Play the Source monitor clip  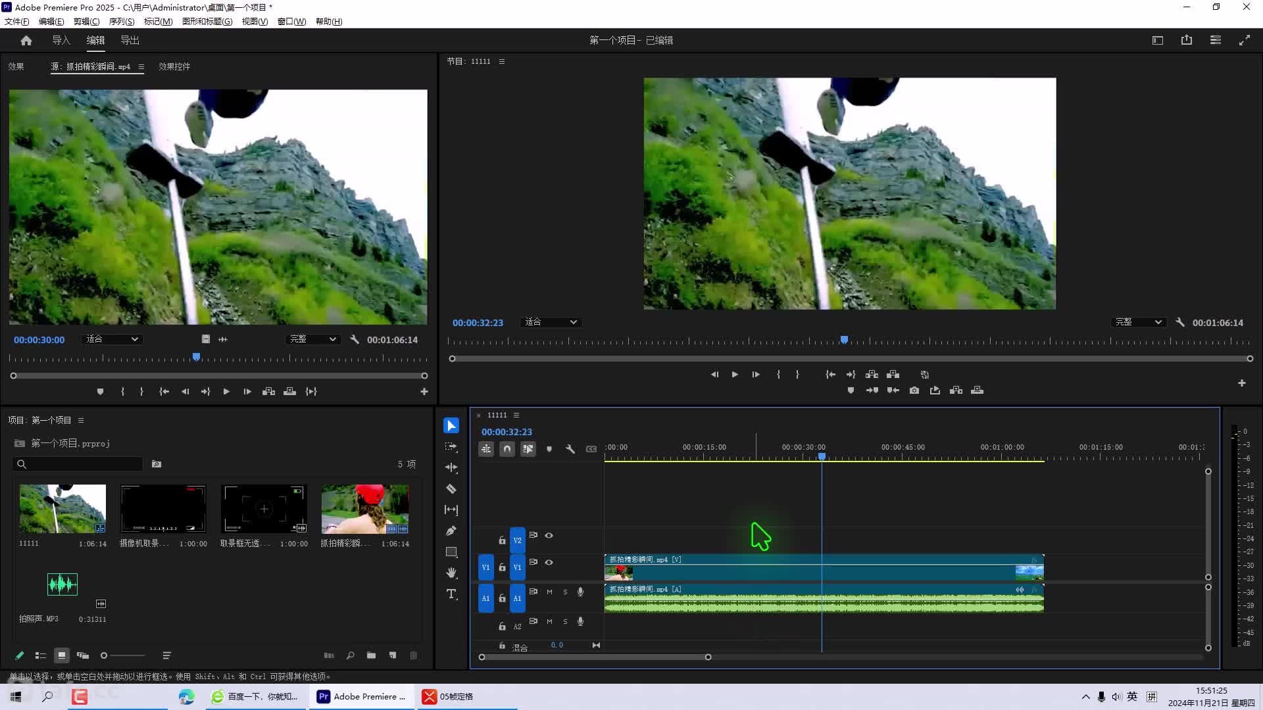click(226, 392)
